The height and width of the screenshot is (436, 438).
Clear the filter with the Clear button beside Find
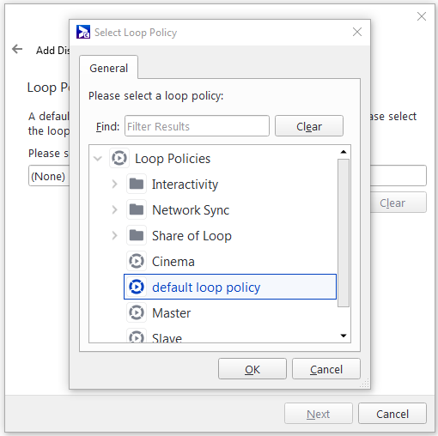click(x=309, y=126)
